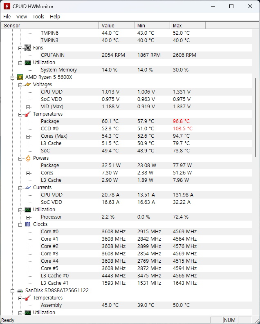The width and height of the screenshot is (260, 324).
Task: Click the HWMonitor app icon in title bar
Action: tap(7, 6)
